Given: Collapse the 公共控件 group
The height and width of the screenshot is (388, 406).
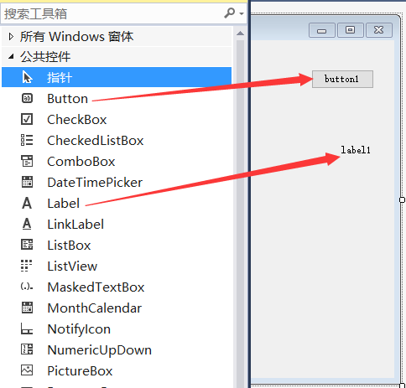Looking at the screenshot, I should click(x=11, y=57).
